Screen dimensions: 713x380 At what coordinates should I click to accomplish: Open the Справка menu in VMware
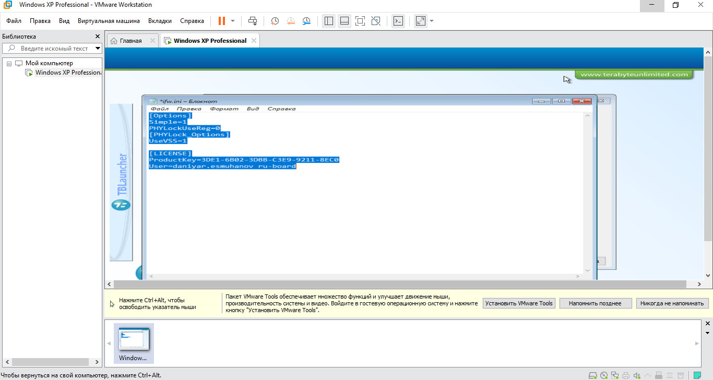pos(192,21)
